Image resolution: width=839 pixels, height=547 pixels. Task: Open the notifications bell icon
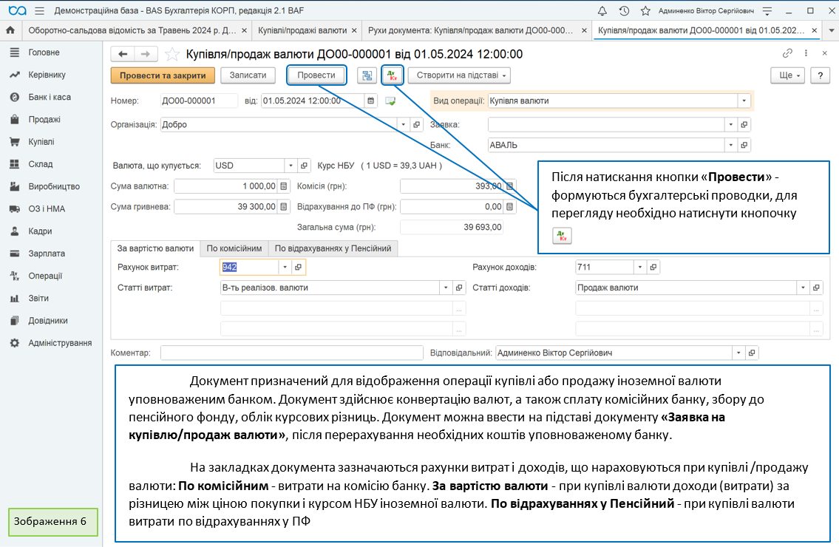[602, 11]
